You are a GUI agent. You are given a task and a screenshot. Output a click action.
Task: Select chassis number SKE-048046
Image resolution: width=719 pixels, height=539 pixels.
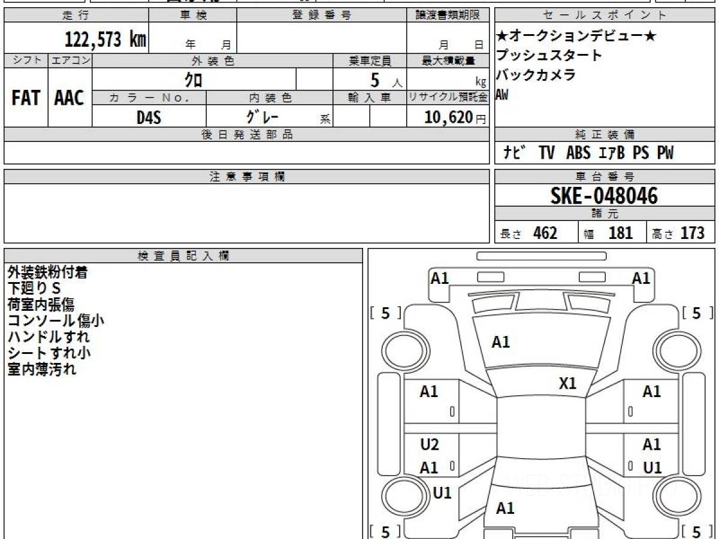click(604, 196)
